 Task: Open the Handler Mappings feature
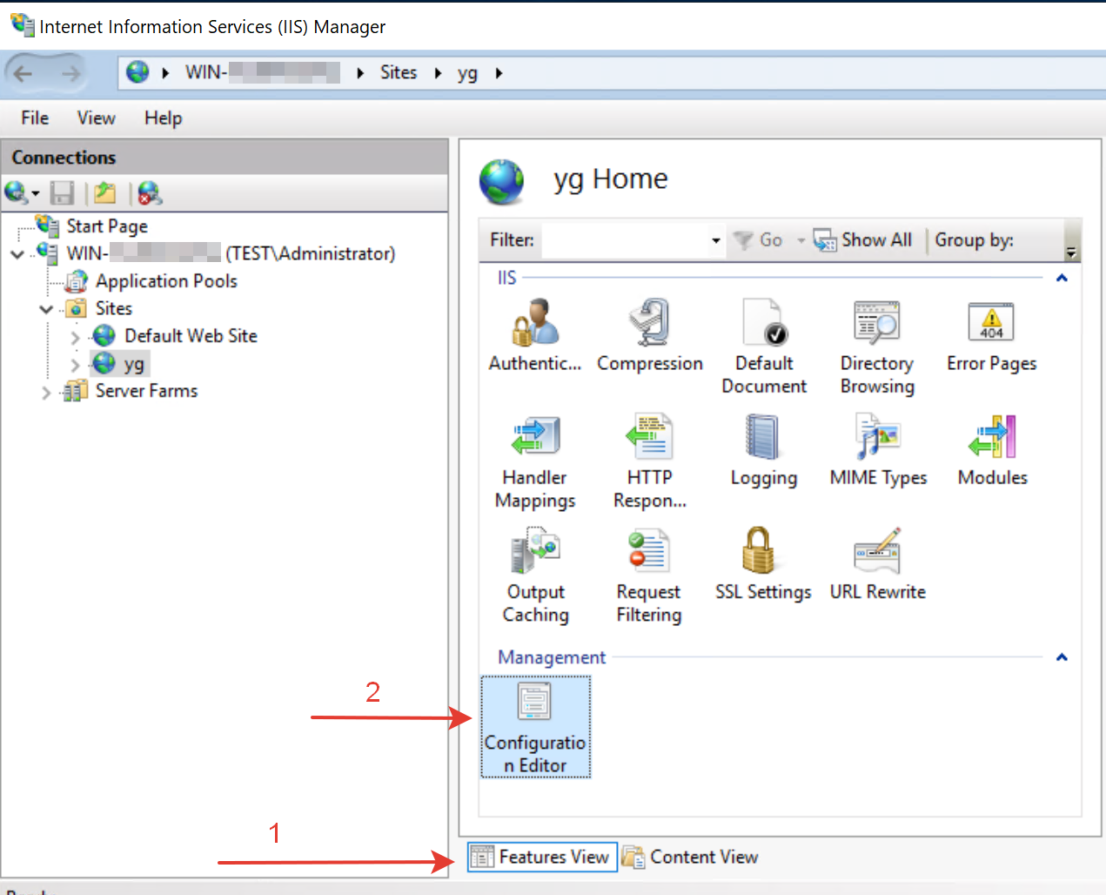(535, 462)
